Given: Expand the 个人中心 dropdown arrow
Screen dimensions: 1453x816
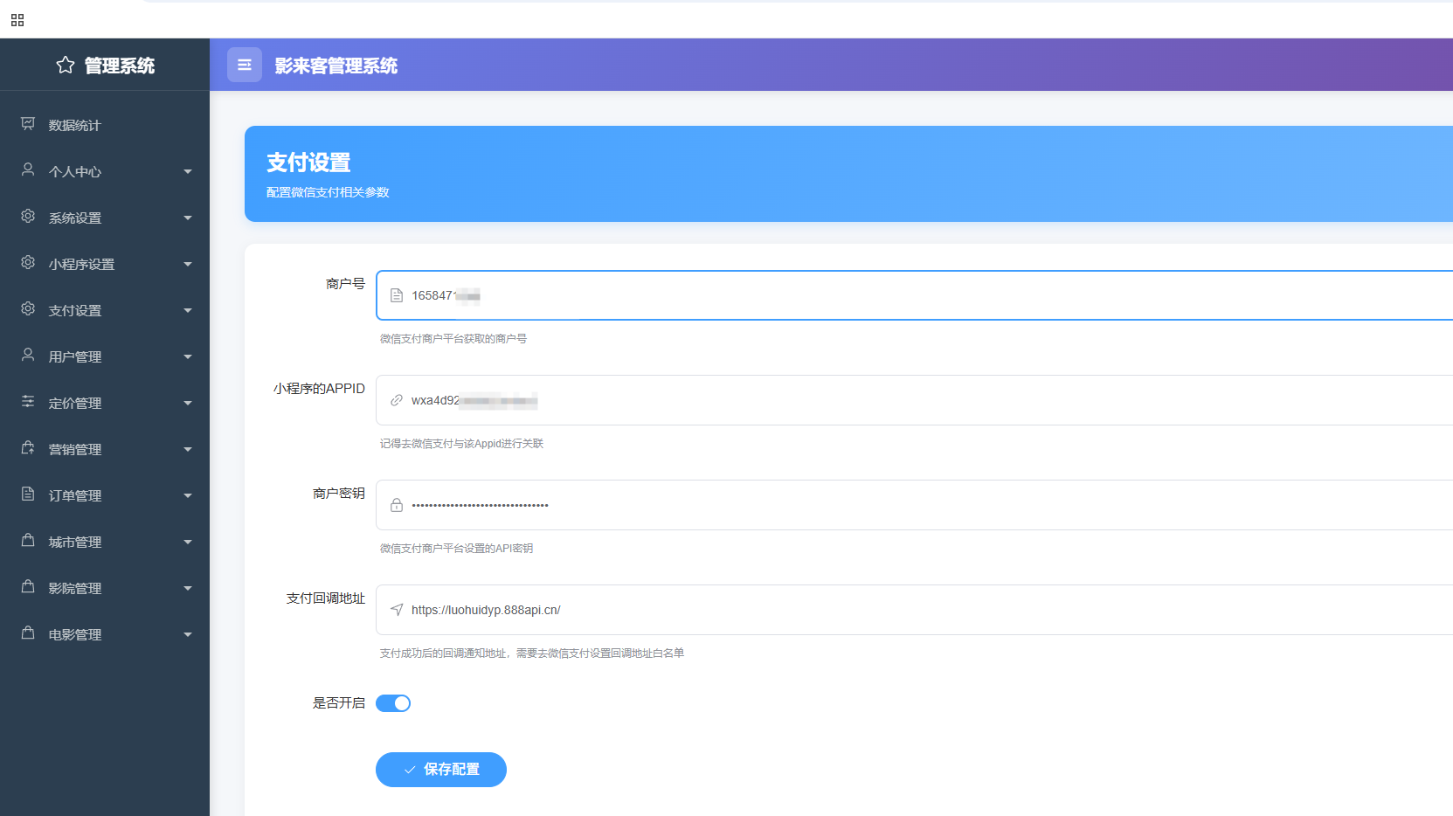Looking at the screenshot, I should point(188,172).
